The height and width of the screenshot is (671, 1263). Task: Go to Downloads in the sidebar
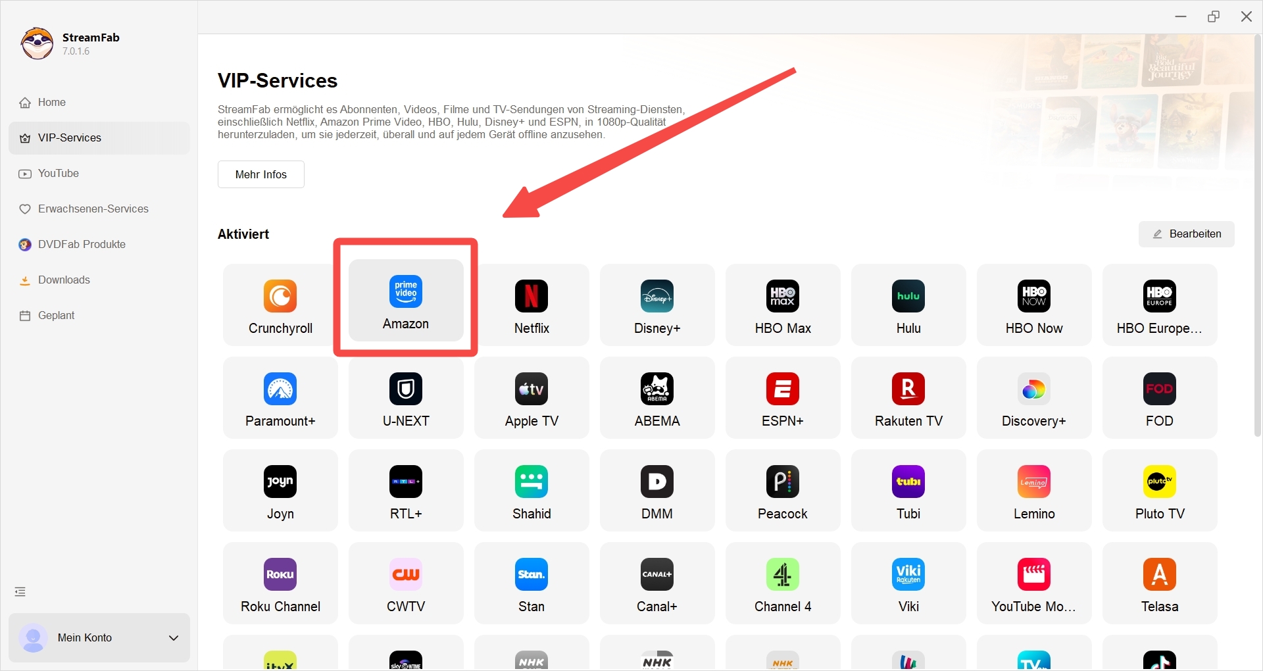pos(64,280)
